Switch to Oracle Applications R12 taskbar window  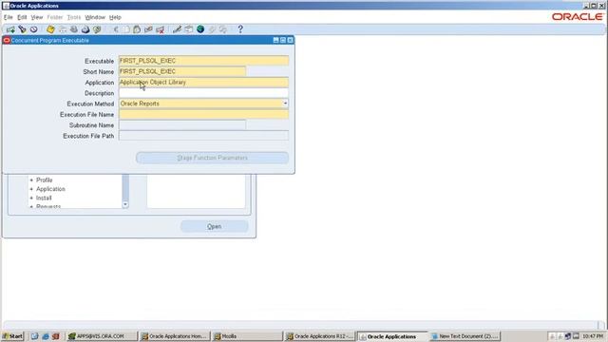click(320, 336)
